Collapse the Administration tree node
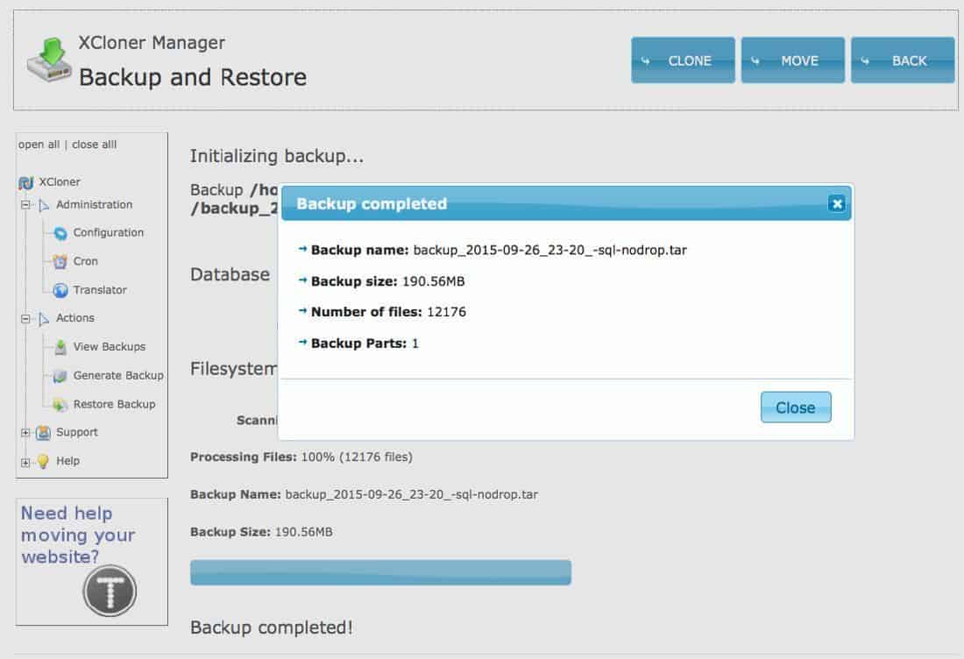Screen dimensions: 964x659 25,205
